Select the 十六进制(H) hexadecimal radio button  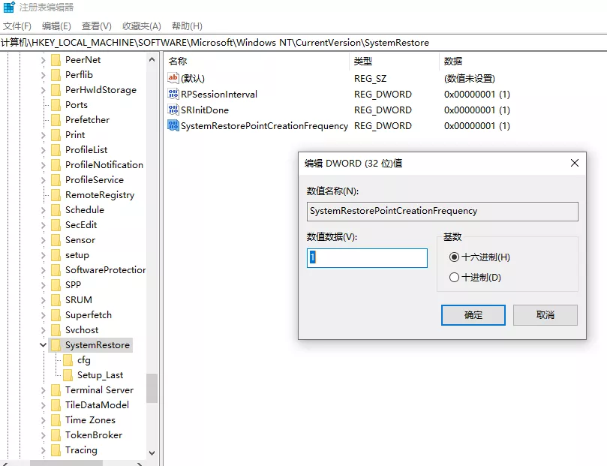tap(454, 257)
